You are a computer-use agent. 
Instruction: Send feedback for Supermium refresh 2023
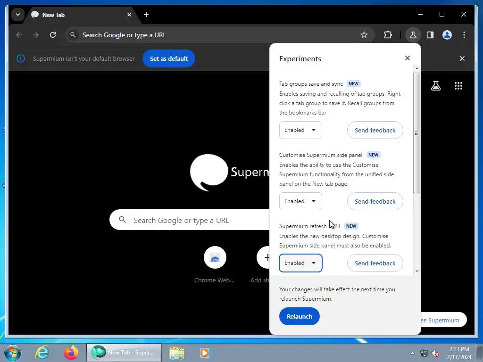point(375,263)
